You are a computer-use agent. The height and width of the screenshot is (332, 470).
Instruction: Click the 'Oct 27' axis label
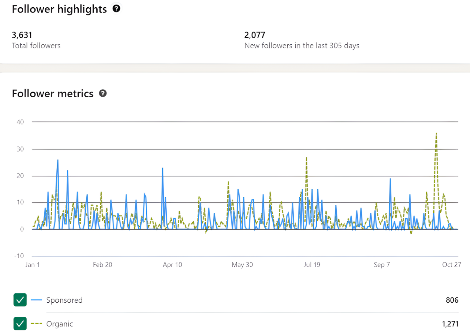click(x=451, y=265)
